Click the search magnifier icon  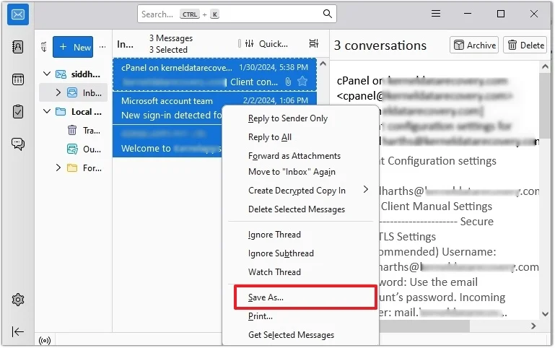coord(328,14)
